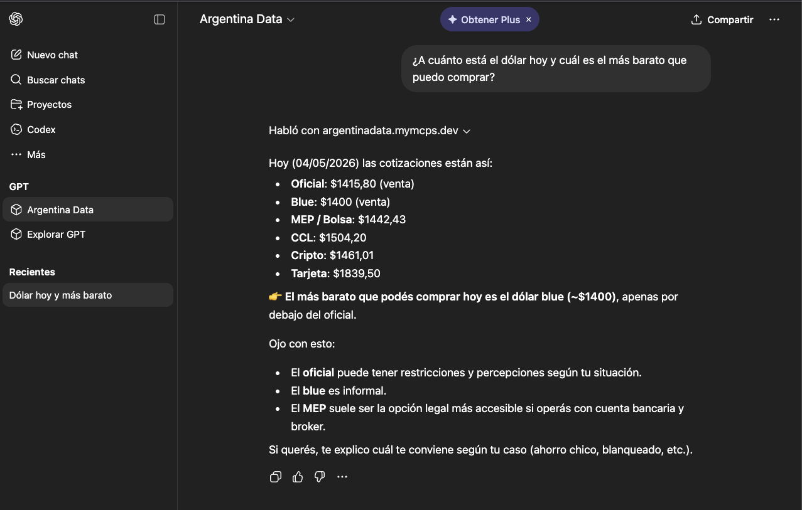Image resolution: width=802 pixels, height=510 pixels.
Task: Click the CCL: $1504,20 line
Action: [328, 238]
